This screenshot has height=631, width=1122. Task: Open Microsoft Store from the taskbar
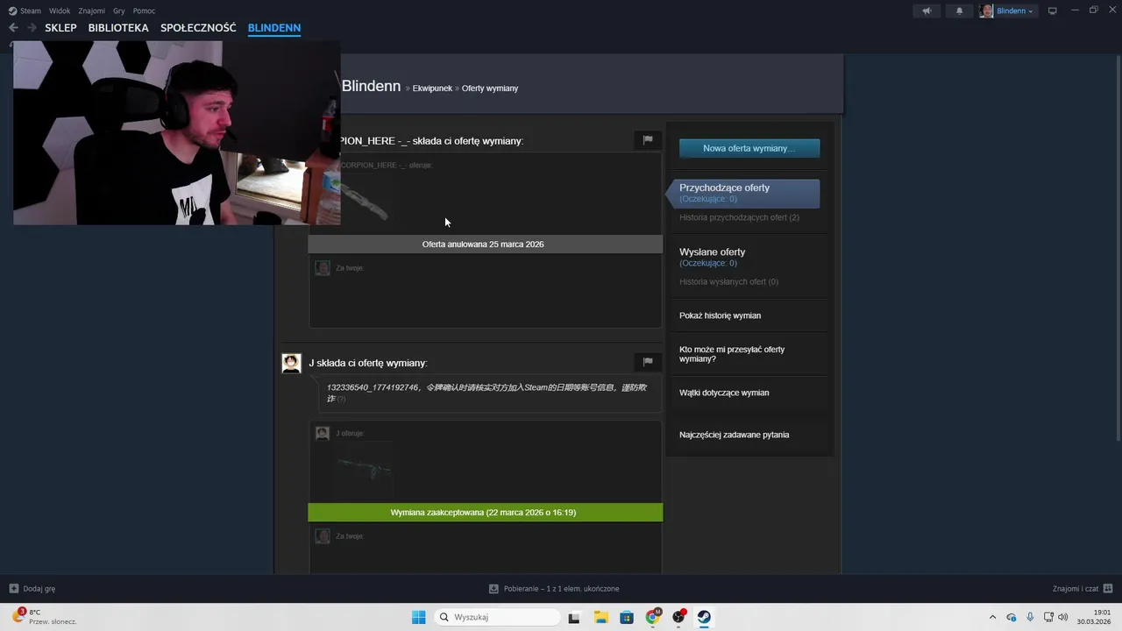tap(627, 617)
